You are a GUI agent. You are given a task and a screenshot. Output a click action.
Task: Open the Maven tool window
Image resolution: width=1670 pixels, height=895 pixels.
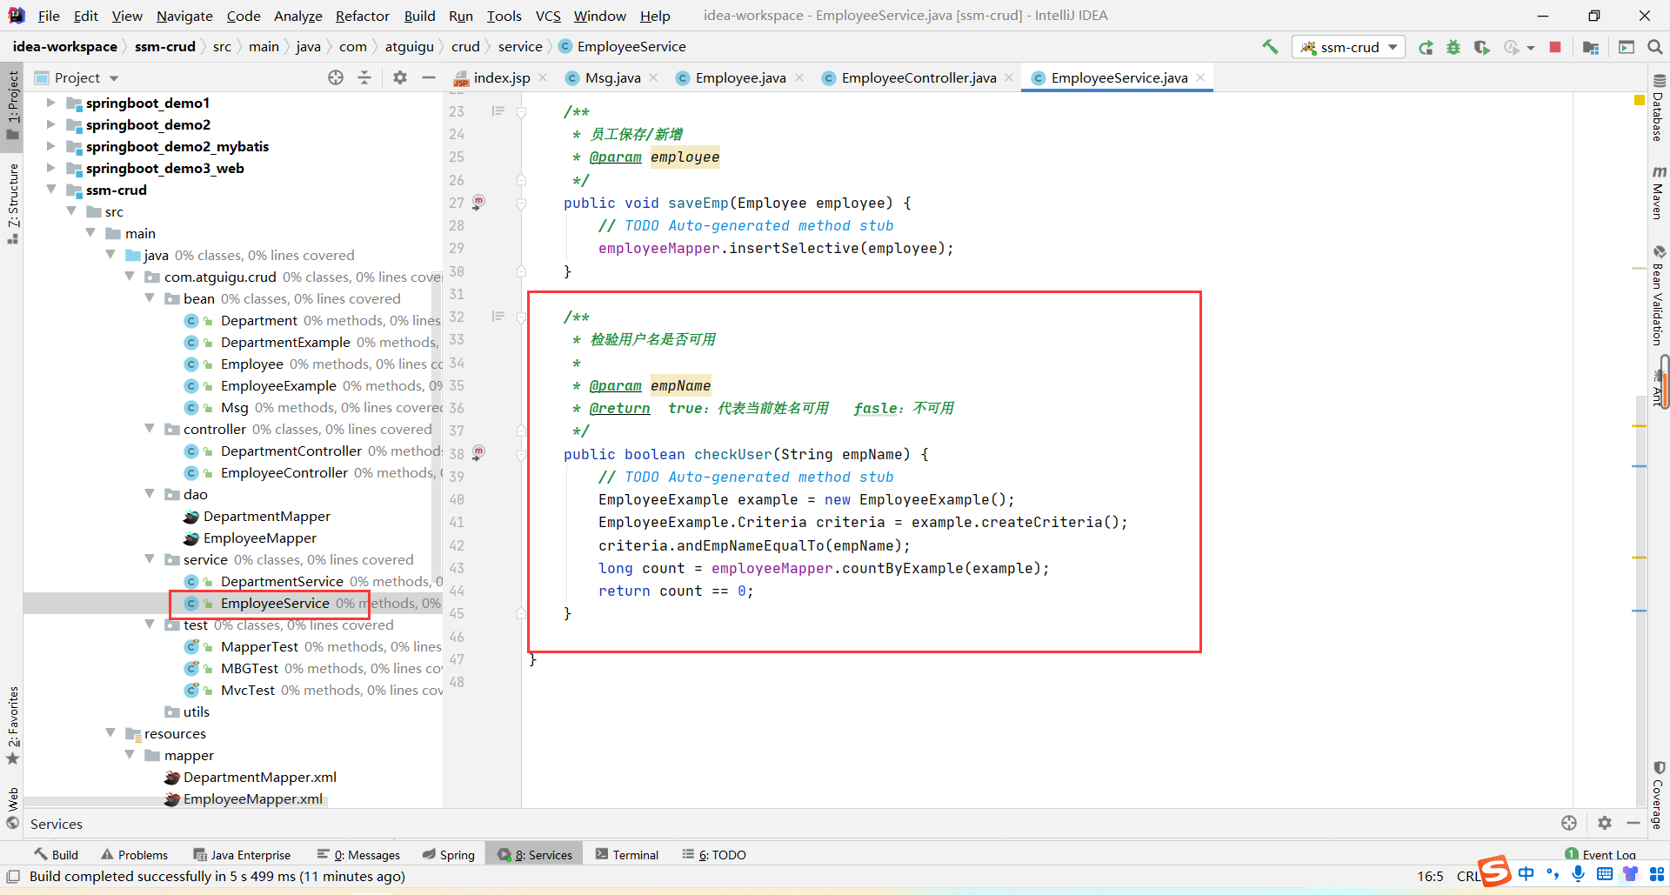click(x=1658, y=192)
